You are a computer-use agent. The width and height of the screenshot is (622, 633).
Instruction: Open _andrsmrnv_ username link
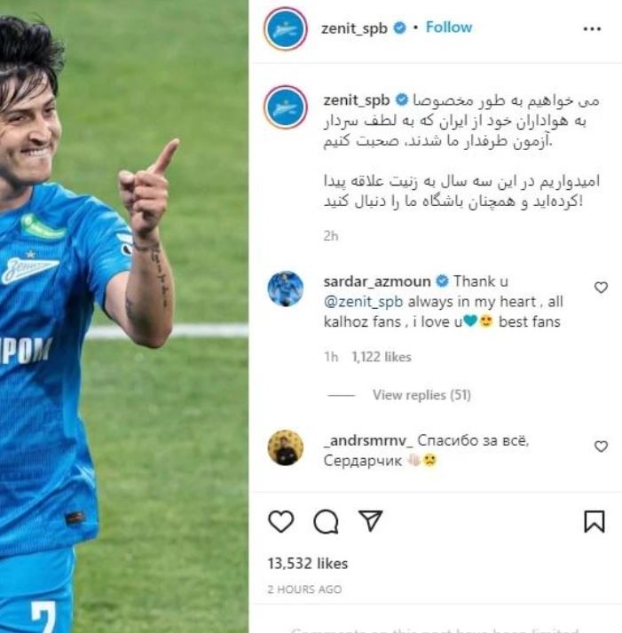click(x=368, y=440)
